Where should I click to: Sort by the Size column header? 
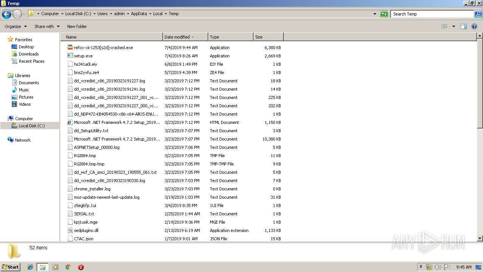click(268, 37)
